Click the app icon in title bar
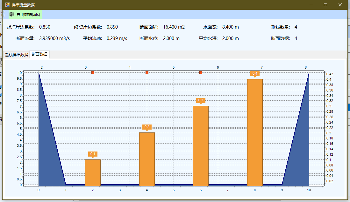 pos(8,5)
